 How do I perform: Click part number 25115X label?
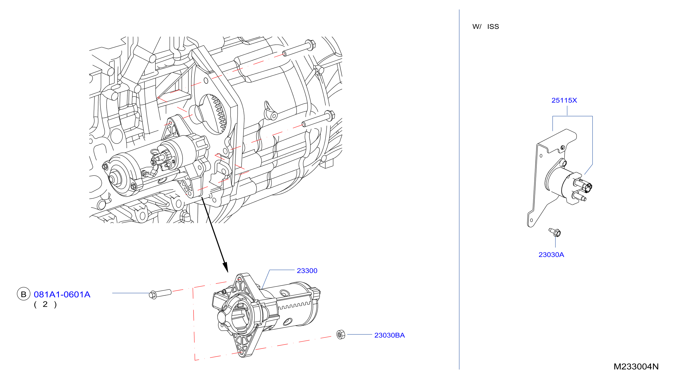[564, 100]
